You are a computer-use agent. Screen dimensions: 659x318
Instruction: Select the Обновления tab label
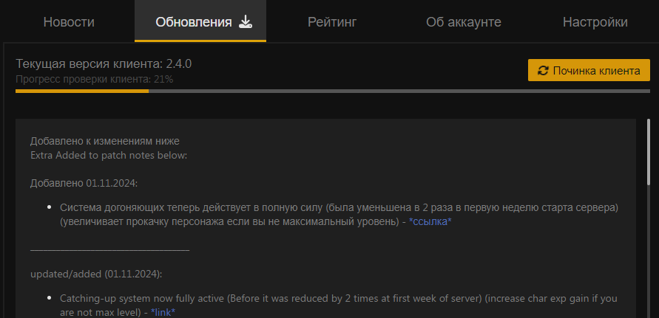(194, 21)
